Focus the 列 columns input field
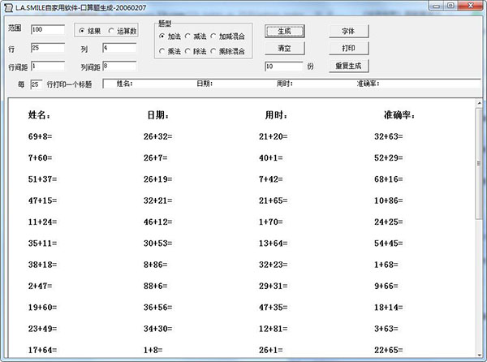The width and height of the screenshot is (487, 362). pyautogui.click(x=119, y=48)
